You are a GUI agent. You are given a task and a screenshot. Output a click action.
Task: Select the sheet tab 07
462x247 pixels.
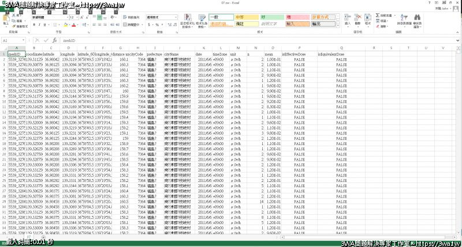29,237
